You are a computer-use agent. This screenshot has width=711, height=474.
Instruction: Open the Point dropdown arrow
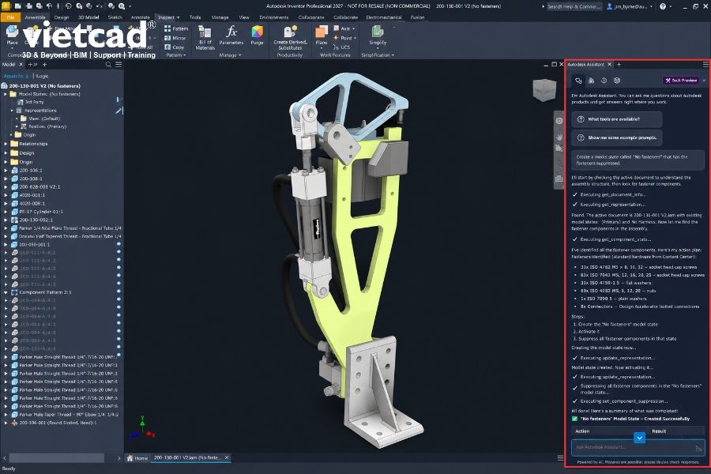click(x=355, y=38)
